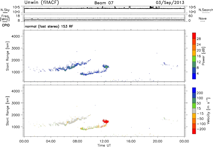Click the velocity colorbar 200 label
The height and width of the screenshot is (147, 213).
coord(200,93)
